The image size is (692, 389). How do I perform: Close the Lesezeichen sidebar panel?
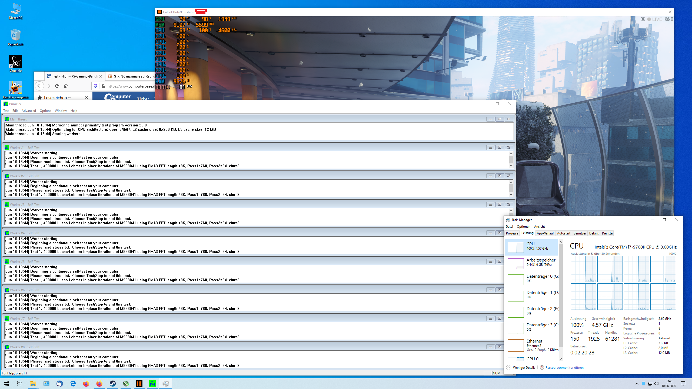(x=87, y=98)
